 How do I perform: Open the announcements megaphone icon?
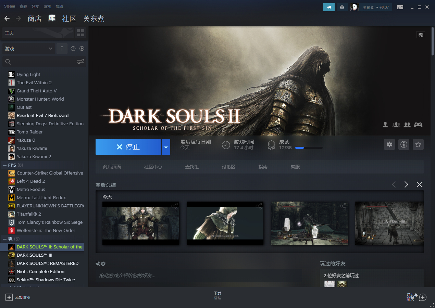(x=329, y=7)
